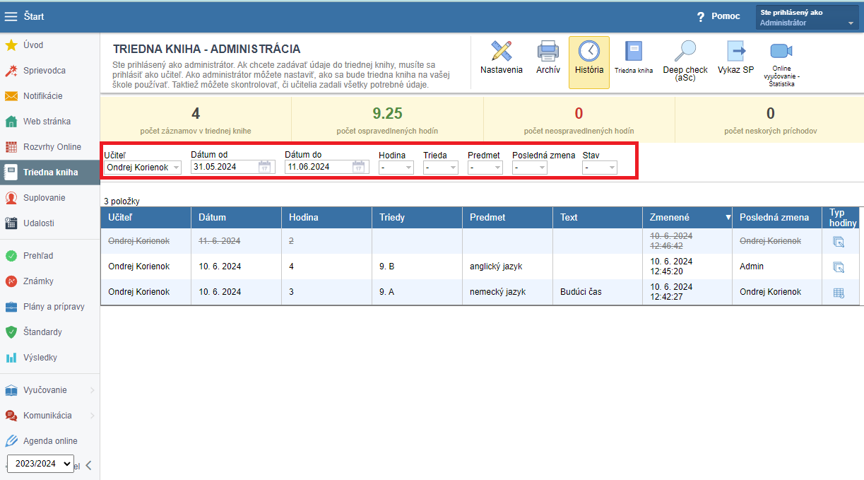The width and height of the screenshot is (864, 480).
Task: Click lesson type icon in struck-through row
Action: point(839,242)
